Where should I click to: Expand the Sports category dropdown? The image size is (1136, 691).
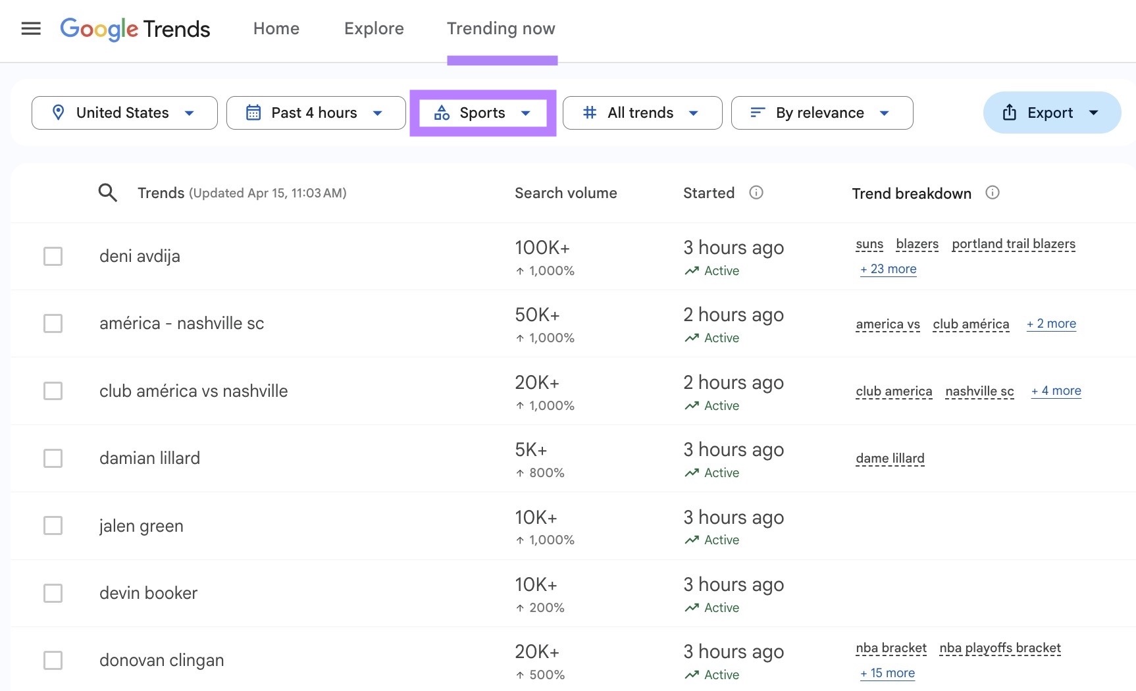tap(482, 113)
